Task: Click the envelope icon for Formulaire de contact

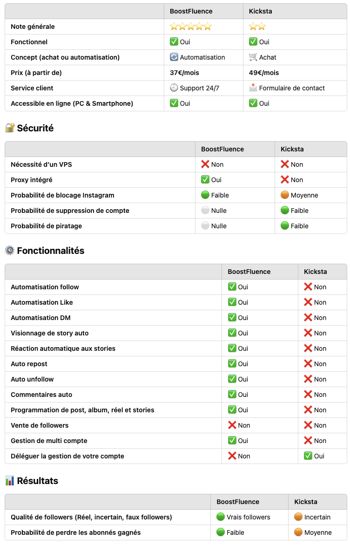Action: point(253,88)
